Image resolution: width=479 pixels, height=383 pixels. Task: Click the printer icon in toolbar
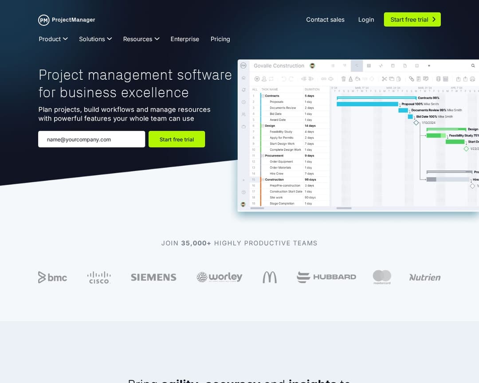point(472,79)
